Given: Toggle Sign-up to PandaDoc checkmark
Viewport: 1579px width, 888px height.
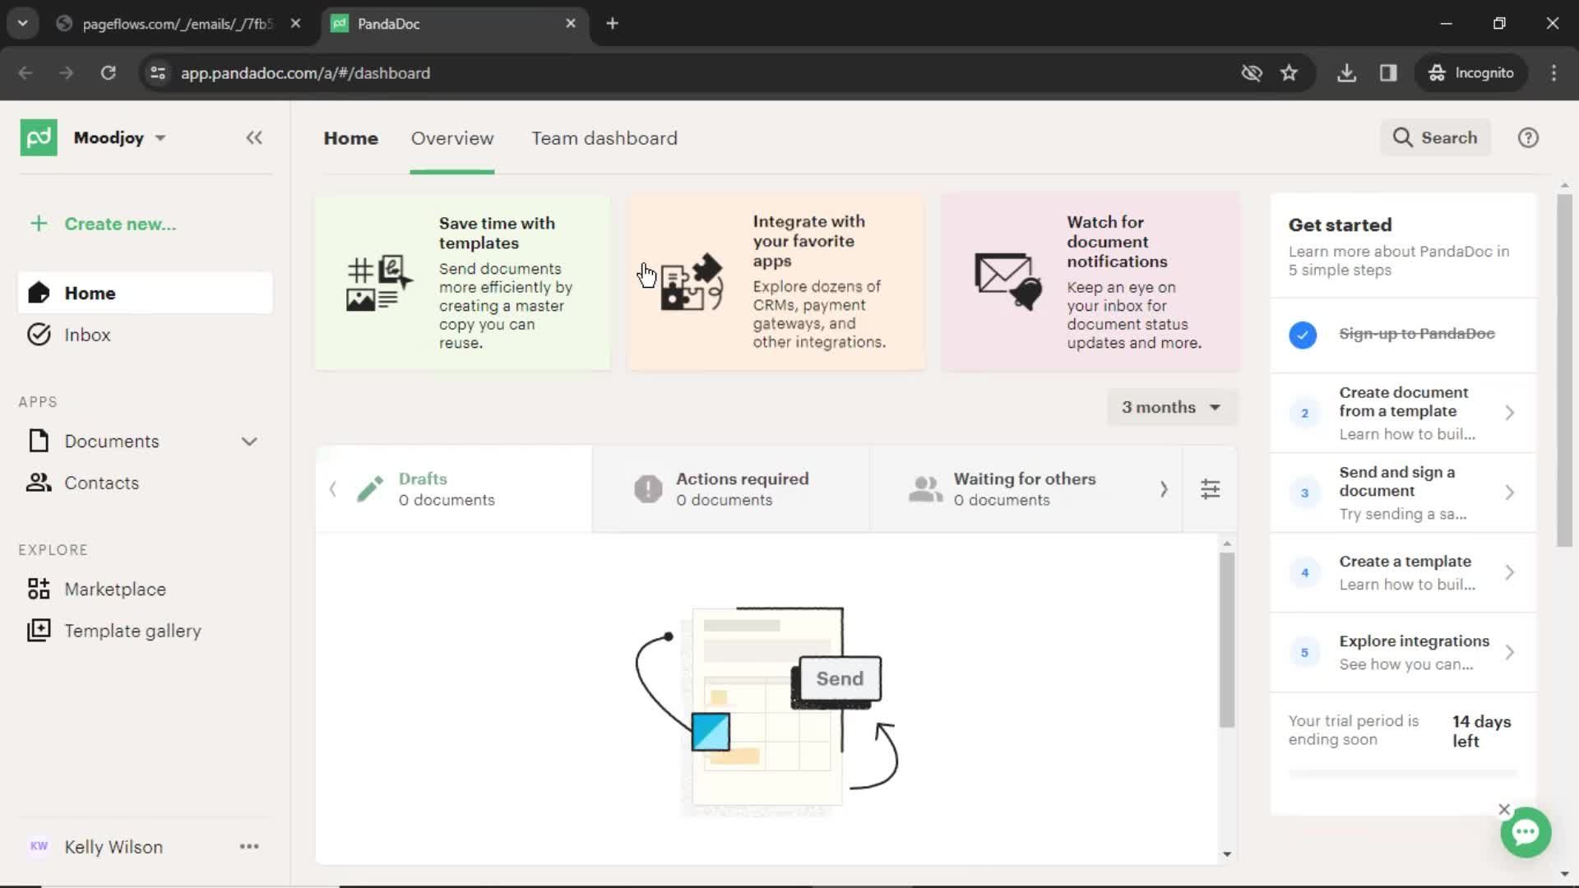Looking at the screenshot, I should click(x=1303, y=335).
